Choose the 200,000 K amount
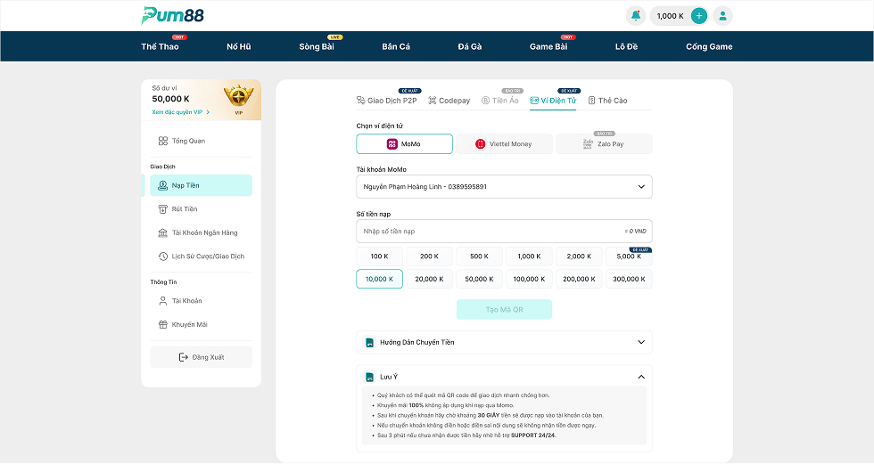 pyautogui.click(x=579, y=280)
